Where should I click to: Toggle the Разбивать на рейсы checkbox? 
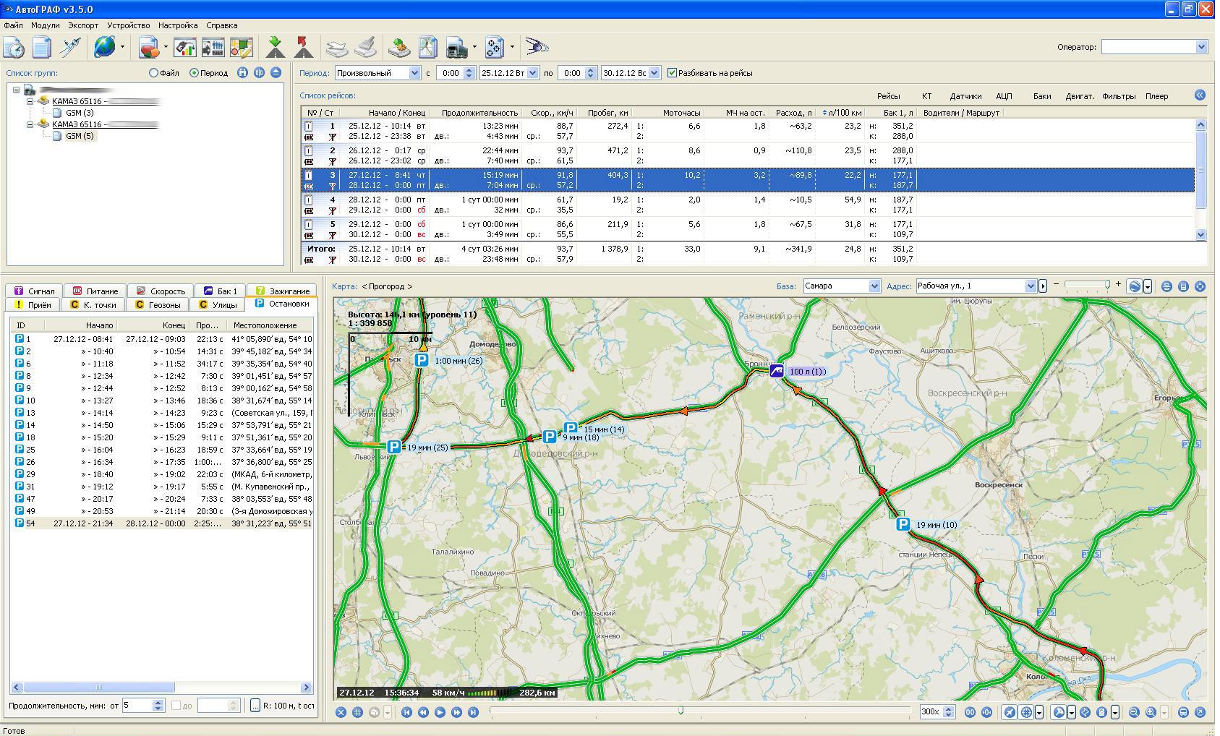(673, 73)
